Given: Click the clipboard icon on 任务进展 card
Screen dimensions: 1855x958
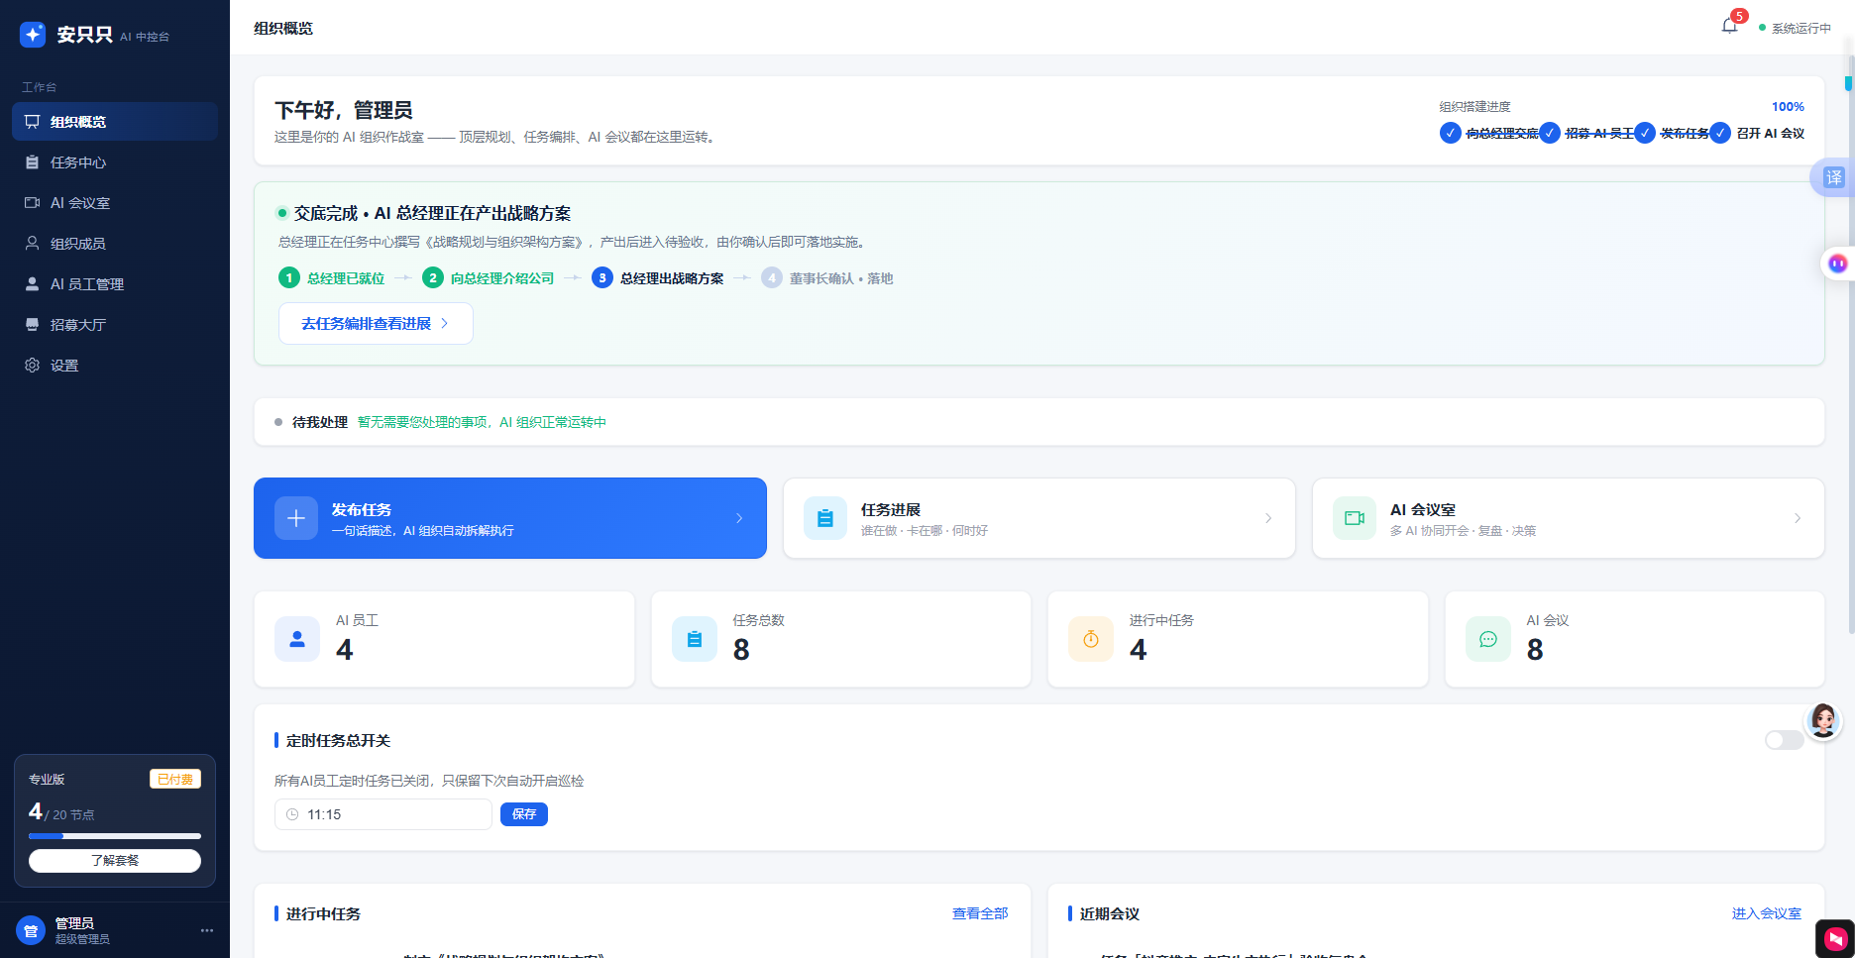Looking at the screenshot, I should (x=825, y=518).
